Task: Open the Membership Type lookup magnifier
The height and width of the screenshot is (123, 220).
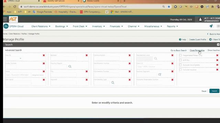Action: [113, 83]
